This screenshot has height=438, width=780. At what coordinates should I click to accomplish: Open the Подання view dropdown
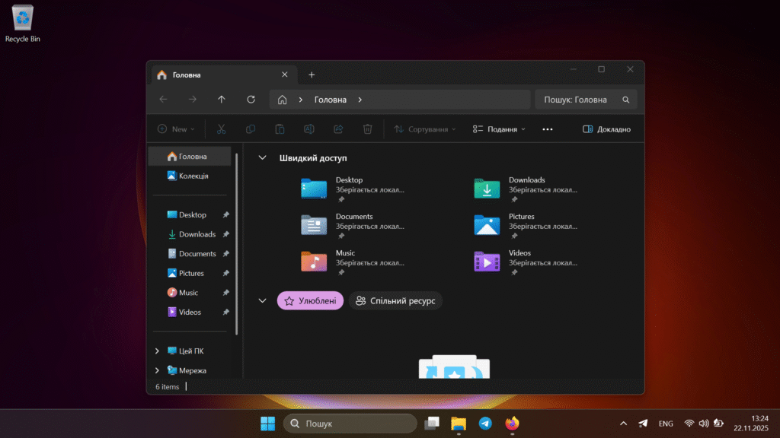499,129
